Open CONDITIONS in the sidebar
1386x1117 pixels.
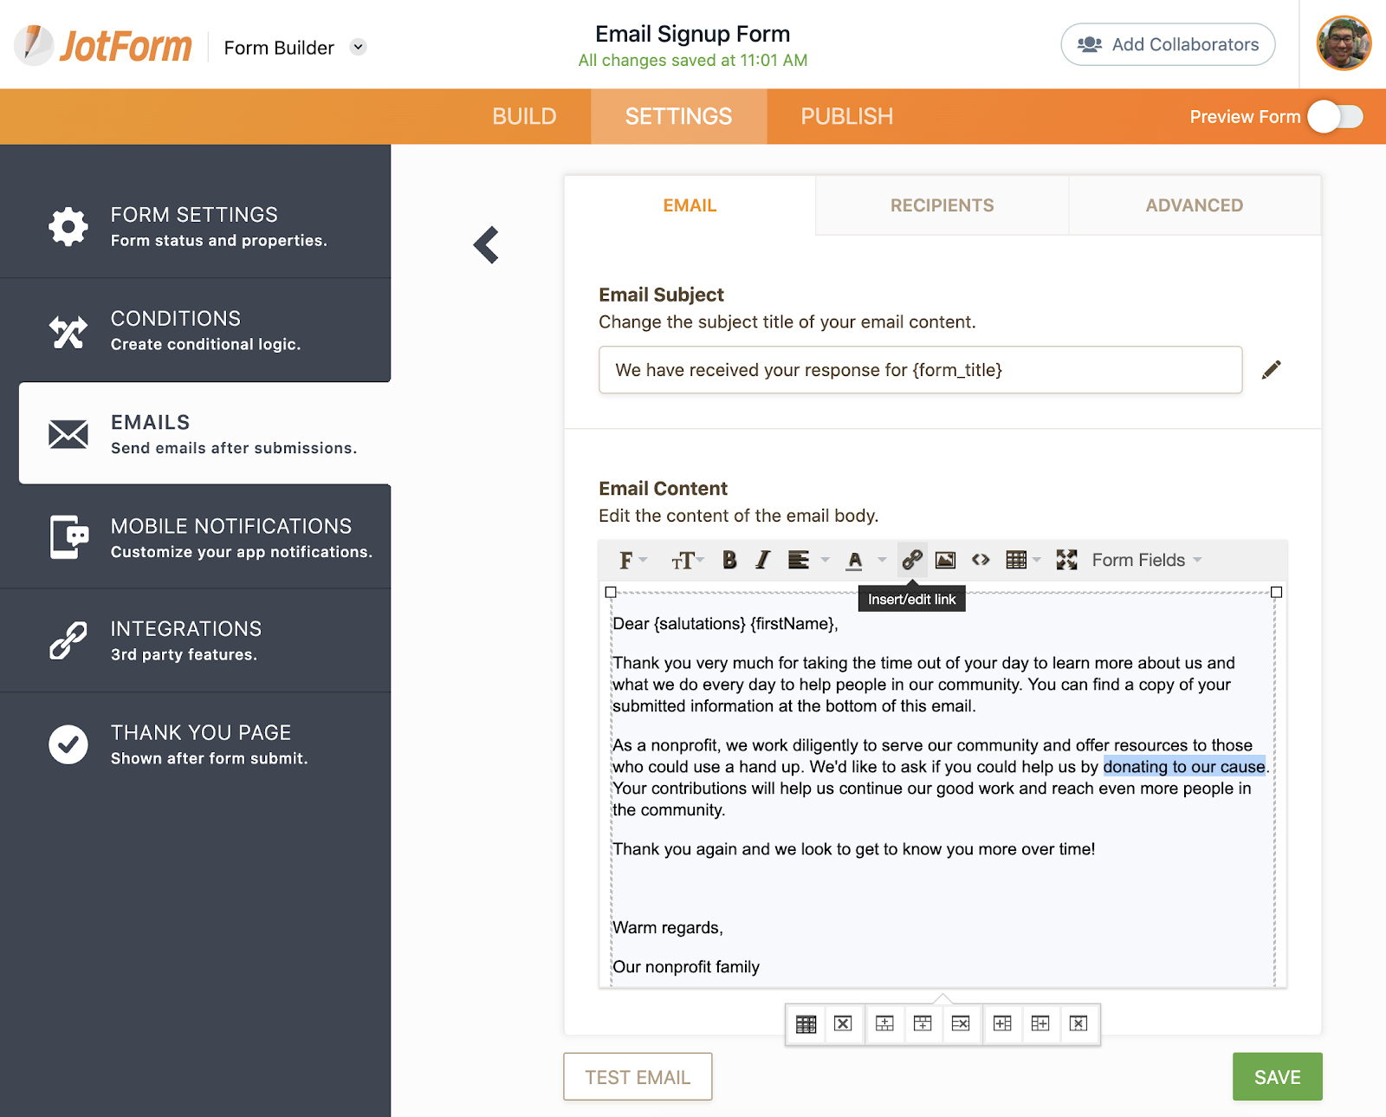coord(195,330)
